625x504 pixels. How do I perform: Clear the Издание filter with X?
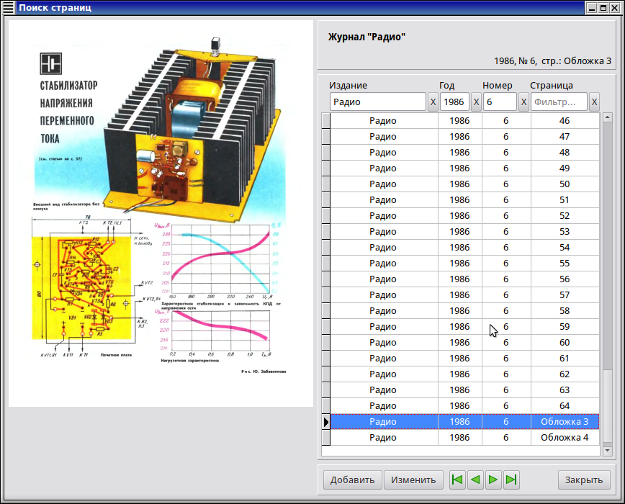tap(433, 102)
